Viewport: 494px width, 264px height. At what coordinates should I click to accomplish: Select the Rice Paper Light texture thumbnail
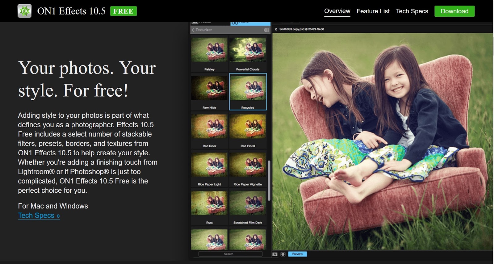[x=209, y=165]
